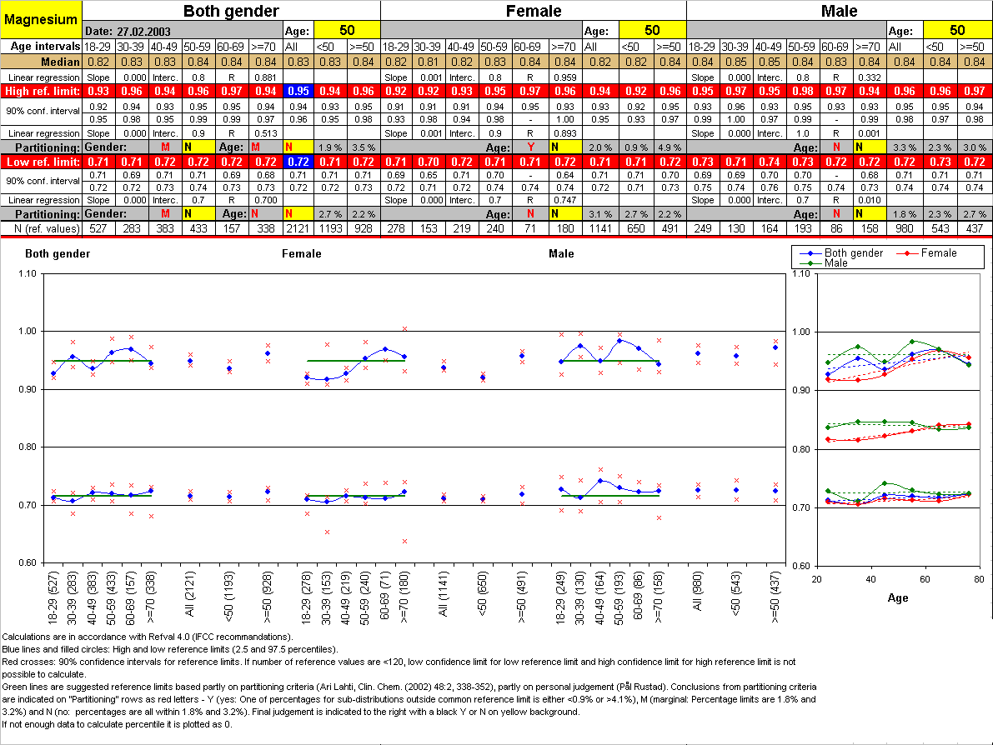Screen dimensions: 993x745
Task: Click the Age axis title on the right chart
Action: (x=898, y=597)
